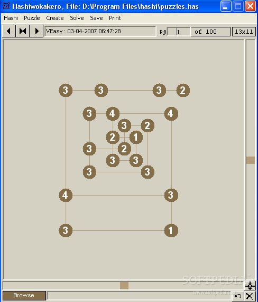Click the 'of 100' puzzle count box
Viewport: 258px width, 302px height.
[210, 32]
